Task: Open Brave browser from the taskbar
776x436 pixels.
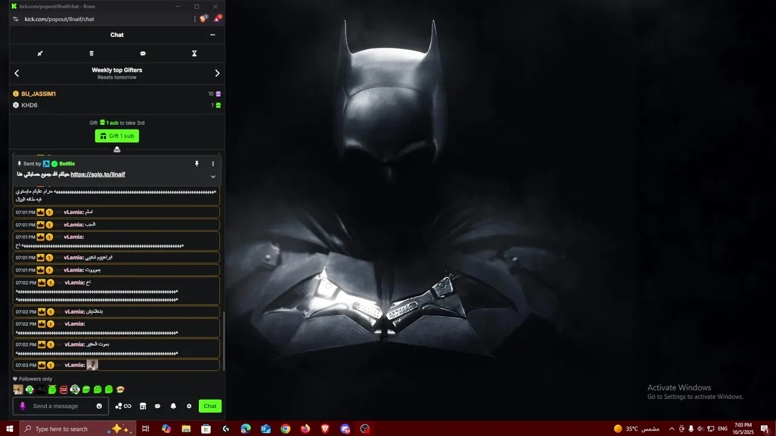Action: pos(325,429)
